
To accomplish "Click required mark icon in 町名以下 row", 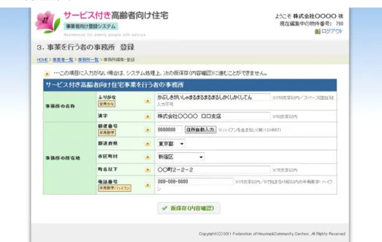I will point(148,170).
